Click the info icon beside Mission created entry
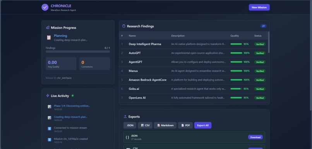The height and width of the screenshot is (149, 312). click(x=49, y=140)
